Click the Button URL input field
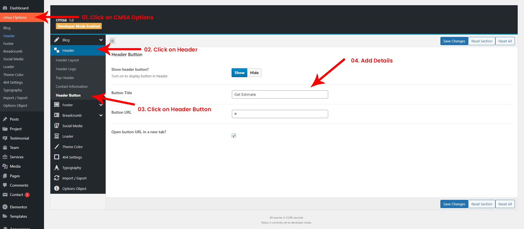The width and height of the screenshot is (524, 229). pos(280,114)
